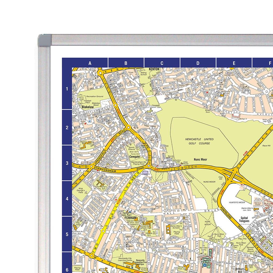Select the Arthurs Hill label
Viewport: 273px width, 273px height.
pyautogui.click(x=240, y=270)
